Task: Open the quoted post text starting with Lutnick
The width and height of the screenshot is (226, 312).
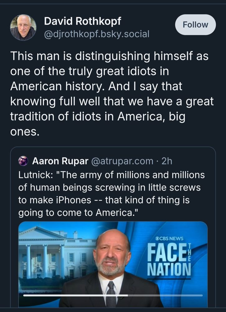Action: click(x=111, y=194)
